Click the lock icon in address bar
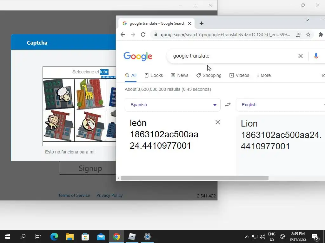The width and height of the screenshot is (325, 243). pos(156,34)
